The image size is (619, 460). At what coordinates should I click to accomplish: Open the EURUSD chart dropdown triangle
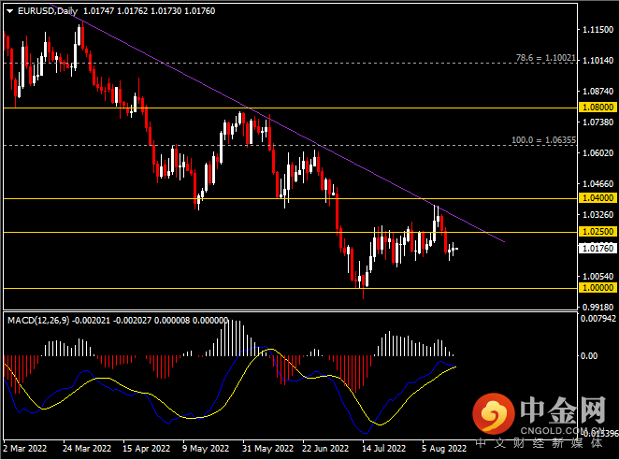[x=10, y=11]
